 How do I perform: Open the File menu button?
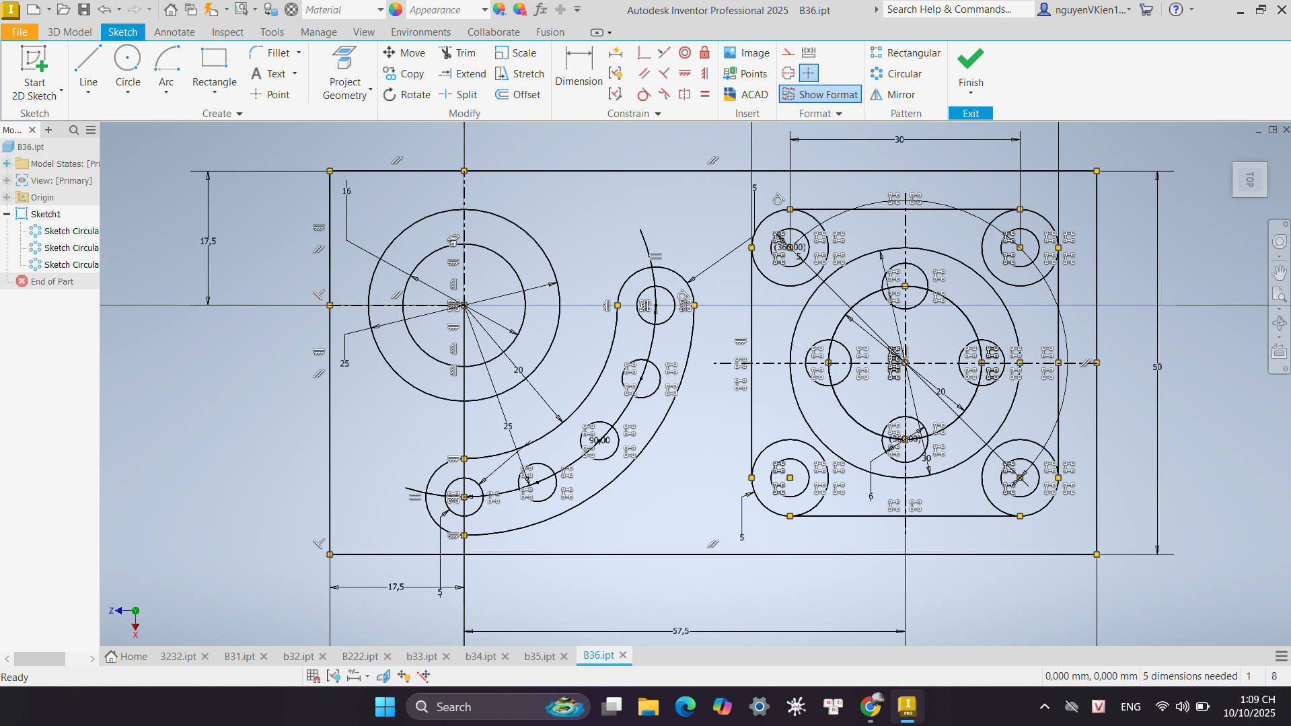[x=20, y=32]
